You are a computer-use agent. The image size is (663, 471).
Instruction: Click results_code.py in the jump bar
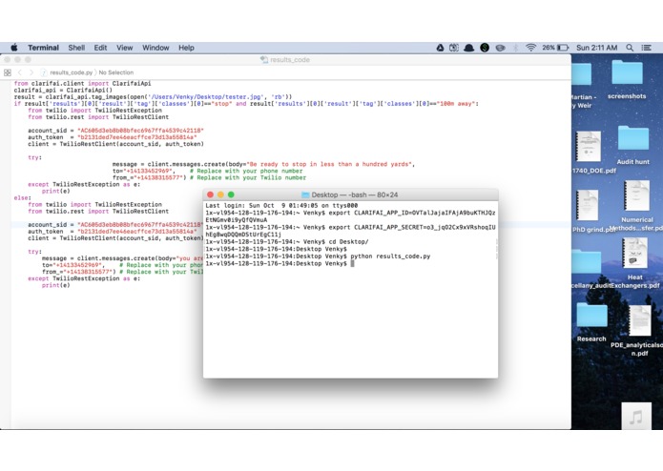click(x=71, y=72)
